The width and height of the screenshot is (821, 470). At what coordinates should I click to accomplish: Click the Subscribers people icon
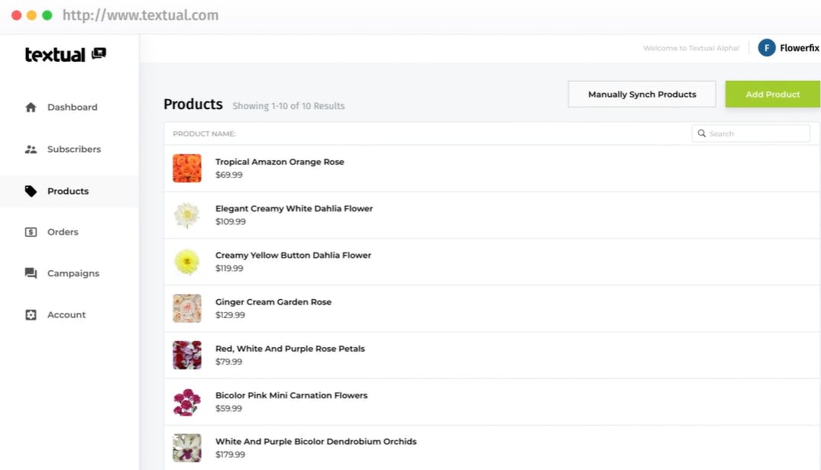click(x=31, y=150)
